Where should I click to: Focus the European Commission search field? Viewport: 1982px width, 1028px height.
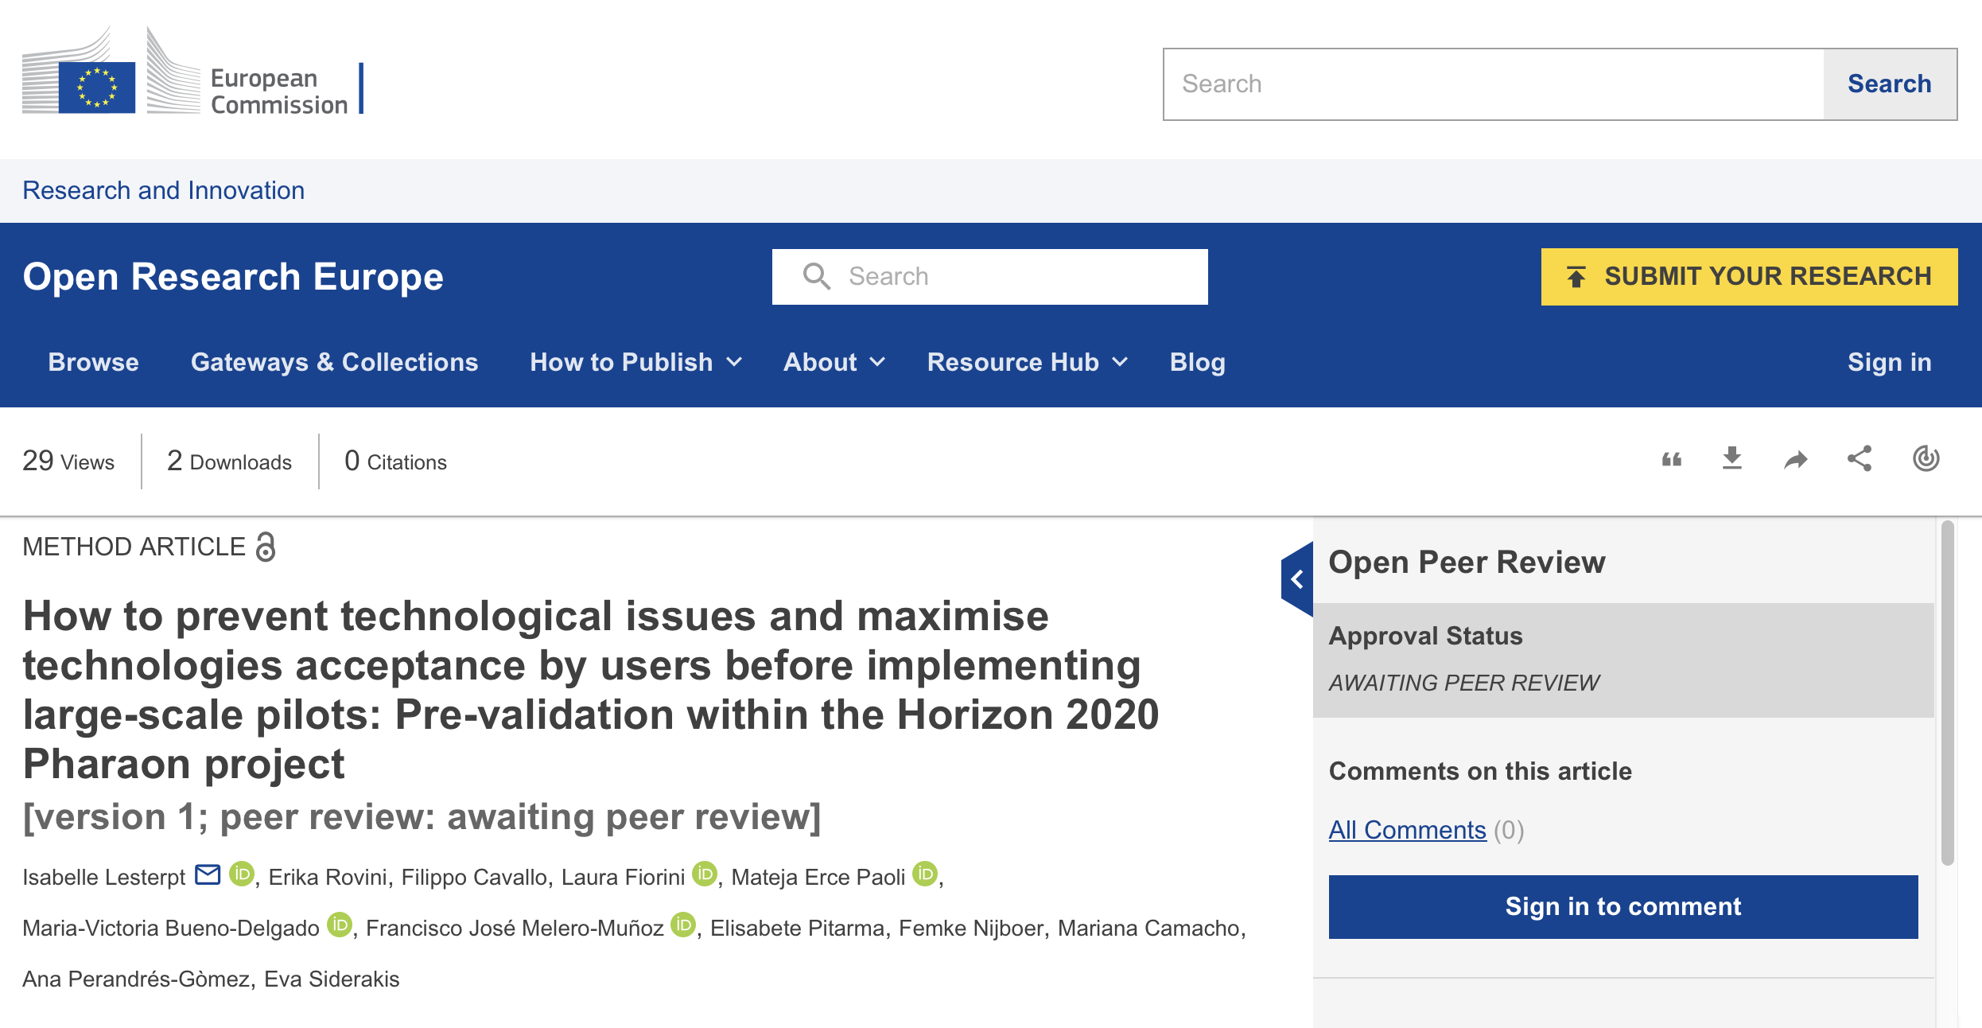[1494, 84]
